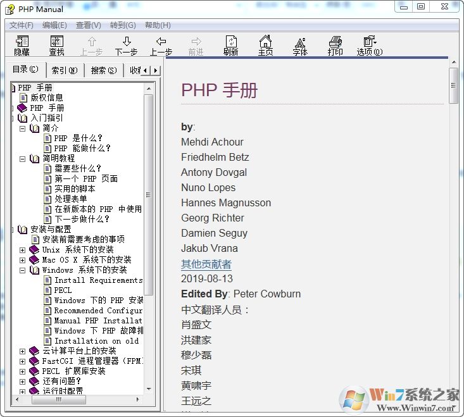The image size is (464, 417).
Task: Collapse the 简介 tree node
Action: (23, 128)
